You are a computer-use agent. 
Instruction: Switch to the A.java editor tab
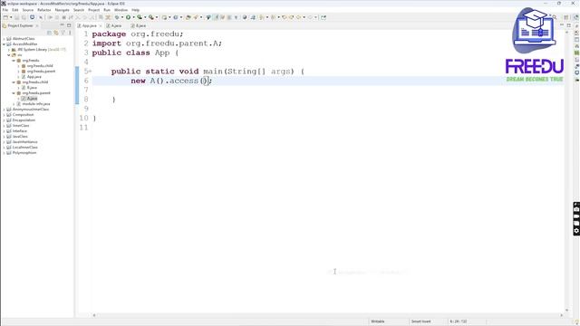114,26
